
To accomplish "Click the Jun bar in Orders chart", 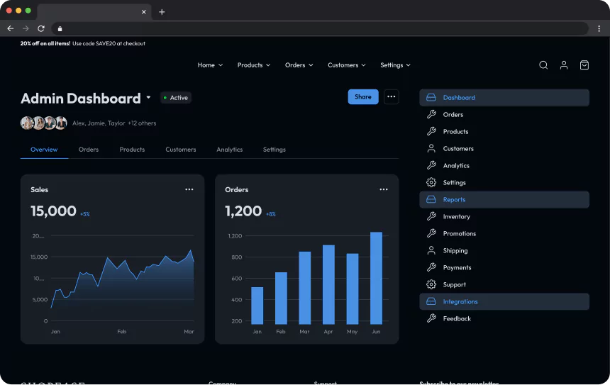I will (376, 278).
